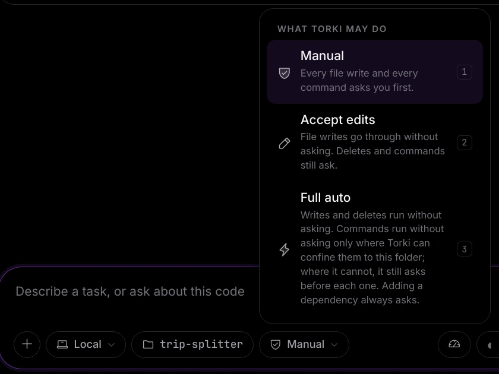499x374 pixels.
Task: Choose the Accept edits mode
Action: point(375,142)
